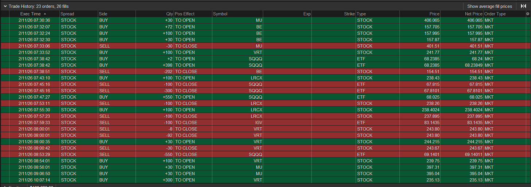531x187 pixels.
Task: Select exec time '2/11/26 08:54:01'
Action: click(34, 160)
